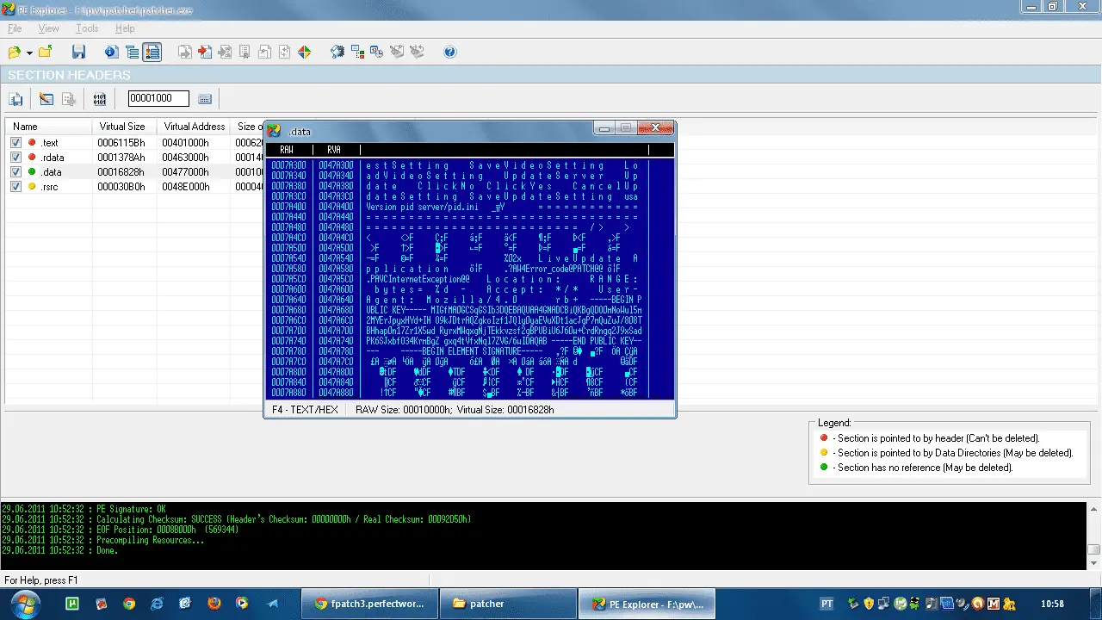Open the Tools menu
The height and width of the screenshot is (620, 1102).
(87, 28)
